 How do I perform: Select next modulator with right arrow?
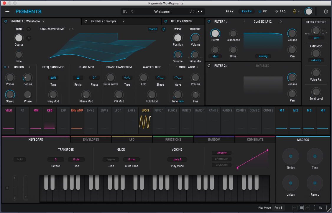coord(197,67)
